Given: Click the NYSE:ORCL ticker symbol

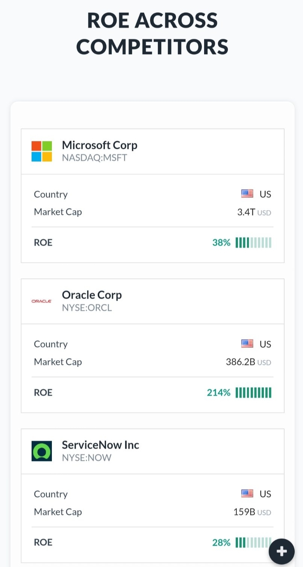Looking at the screenshot, I should 87,308.
